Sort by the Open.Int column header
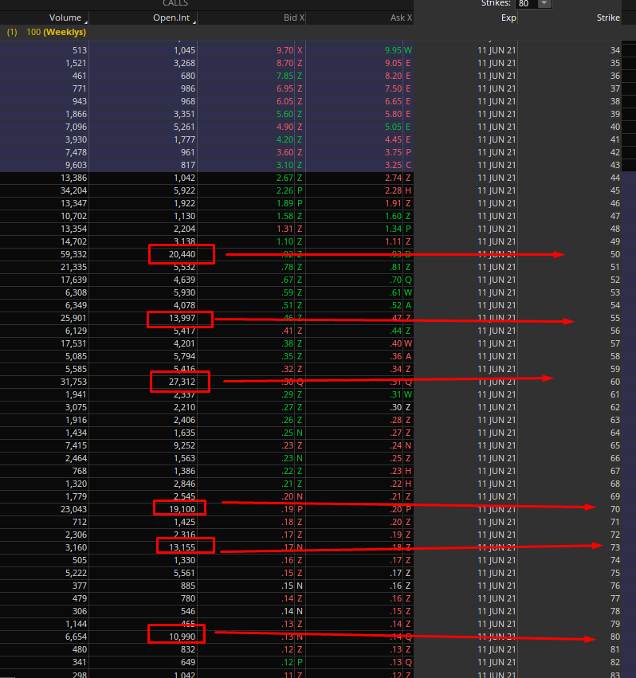Viewport: 636px width, 678px height. coord(171,18)
